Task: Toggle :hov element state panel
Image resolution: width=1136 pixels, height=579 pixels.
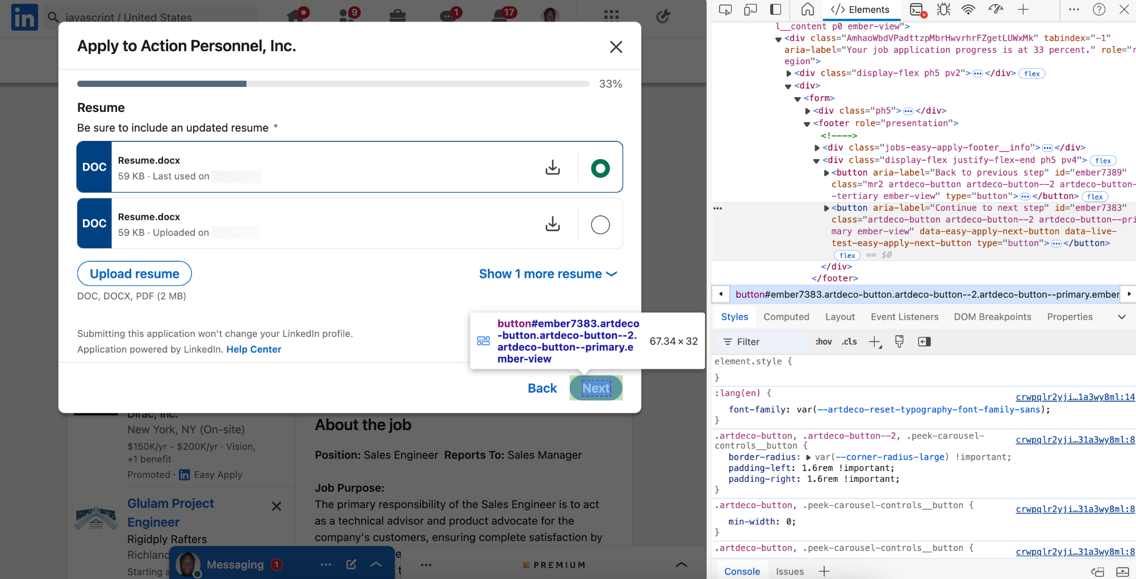Action: pos(824,341)
